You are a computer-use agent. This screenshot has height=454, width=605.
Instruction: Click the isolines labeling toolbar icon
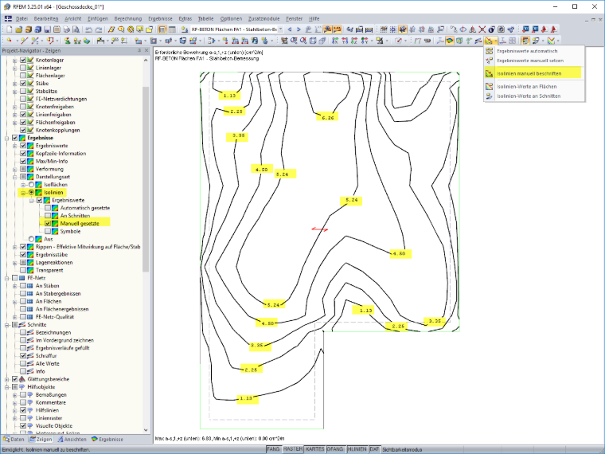point(489,41)
